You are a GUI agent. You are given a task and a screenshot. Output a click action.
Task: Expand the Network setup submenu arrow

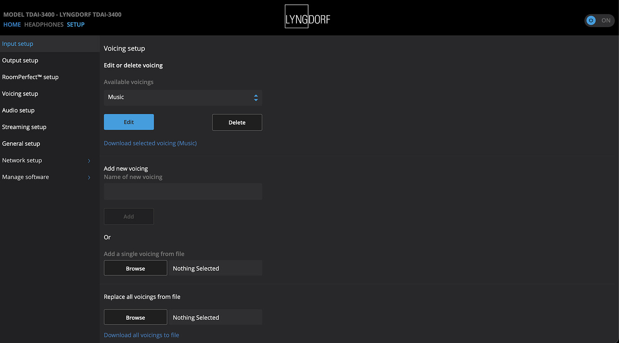tap(89, 161)
